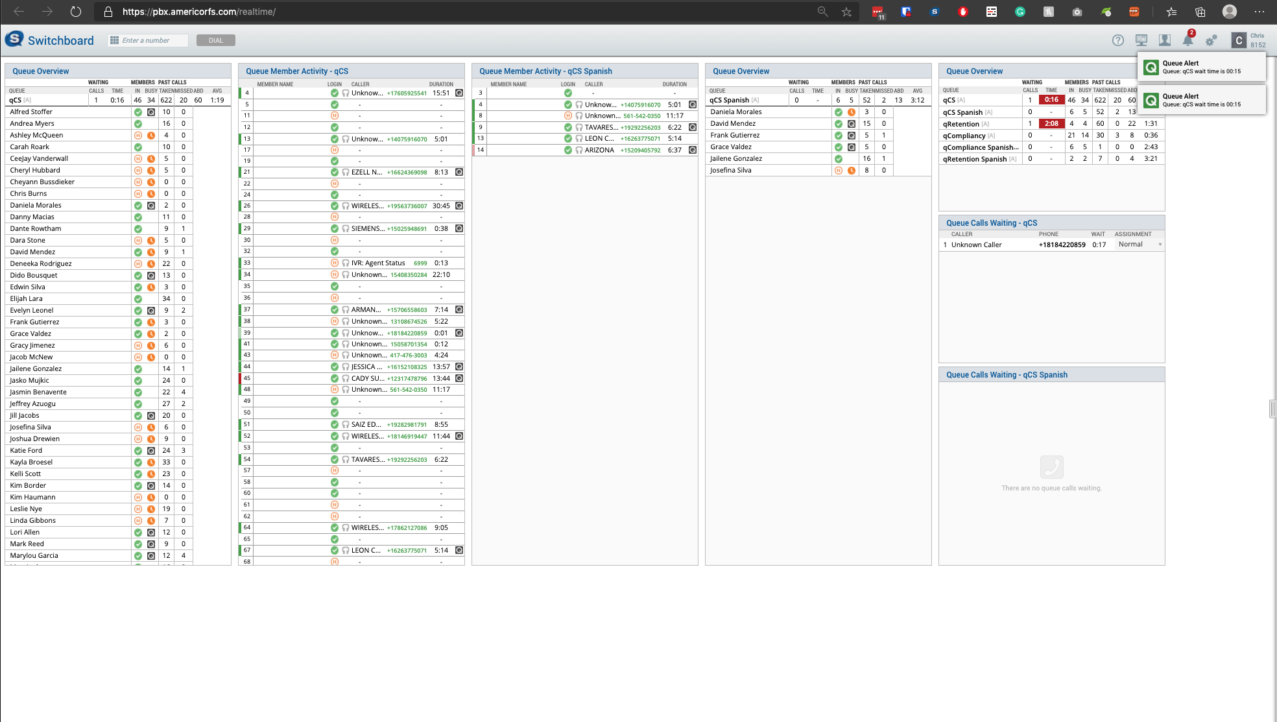Image resolution: width=1277 pixels, height=722 pixels.
Task: Select qRetention queue row
Action: 961,124
